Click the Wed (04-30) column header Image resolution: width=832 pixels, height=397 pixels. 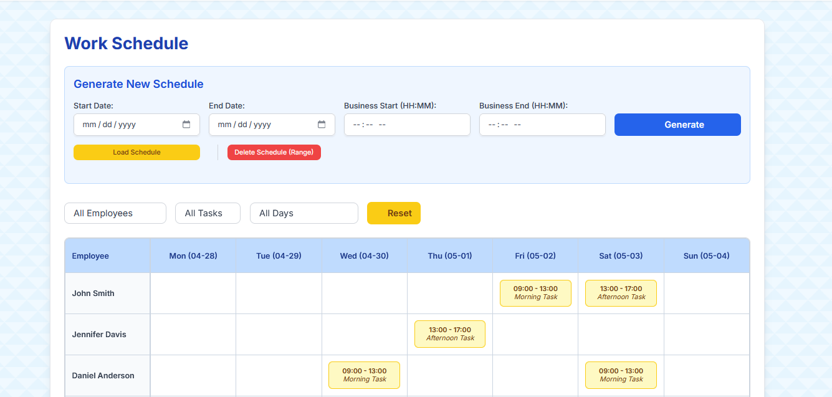(365, 256)
